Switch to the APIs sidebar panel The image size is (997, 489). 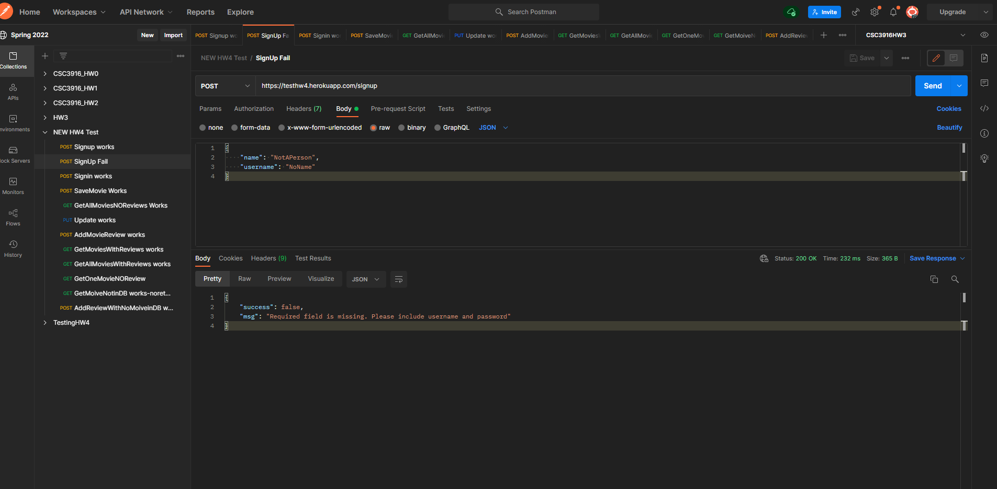pyautogui.click(x=13, y=92)
